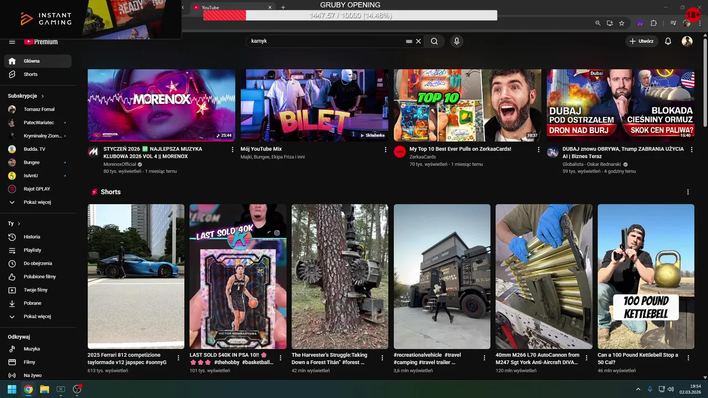Open options for LAST SOLD $40K short
This screenshot has height=398, width=708.
[280, 358]
